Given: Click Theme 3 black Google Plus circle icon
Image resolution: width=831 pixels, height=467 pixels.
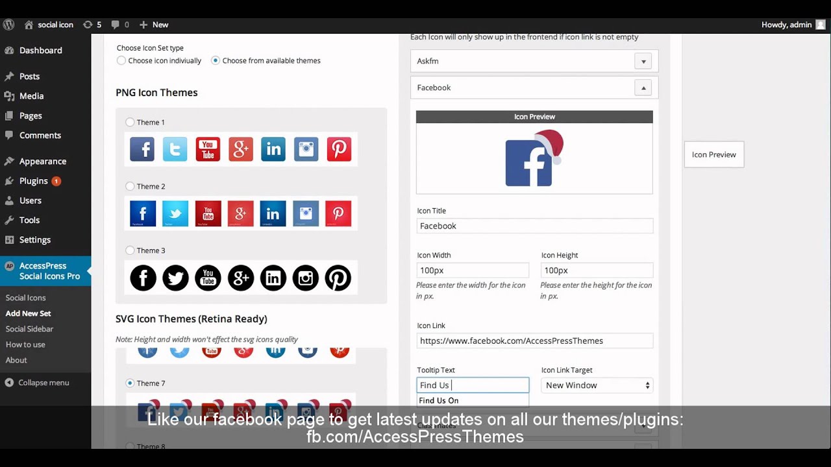Looking at the screenshot, I should coord(241,278).
